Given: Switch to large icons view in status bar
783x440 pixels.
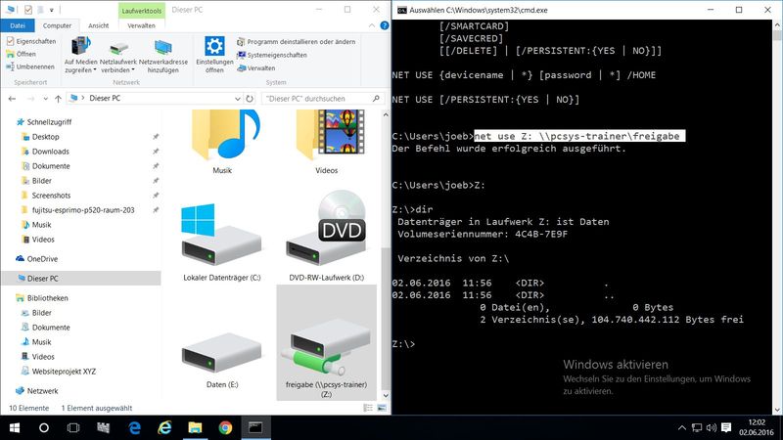Looking at the screenshot, I should (381, 406).
